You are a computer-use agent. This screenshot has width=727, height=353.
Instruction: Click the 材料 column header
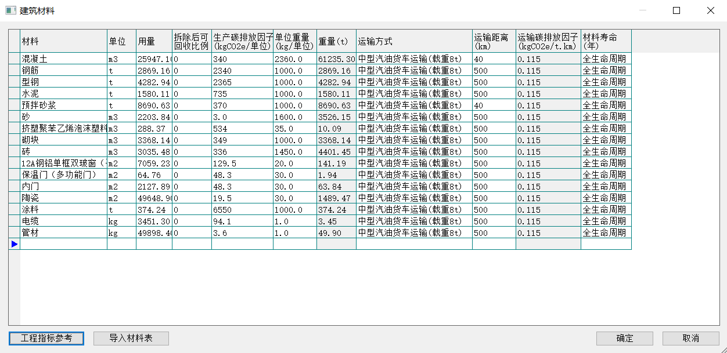point(63,41)
